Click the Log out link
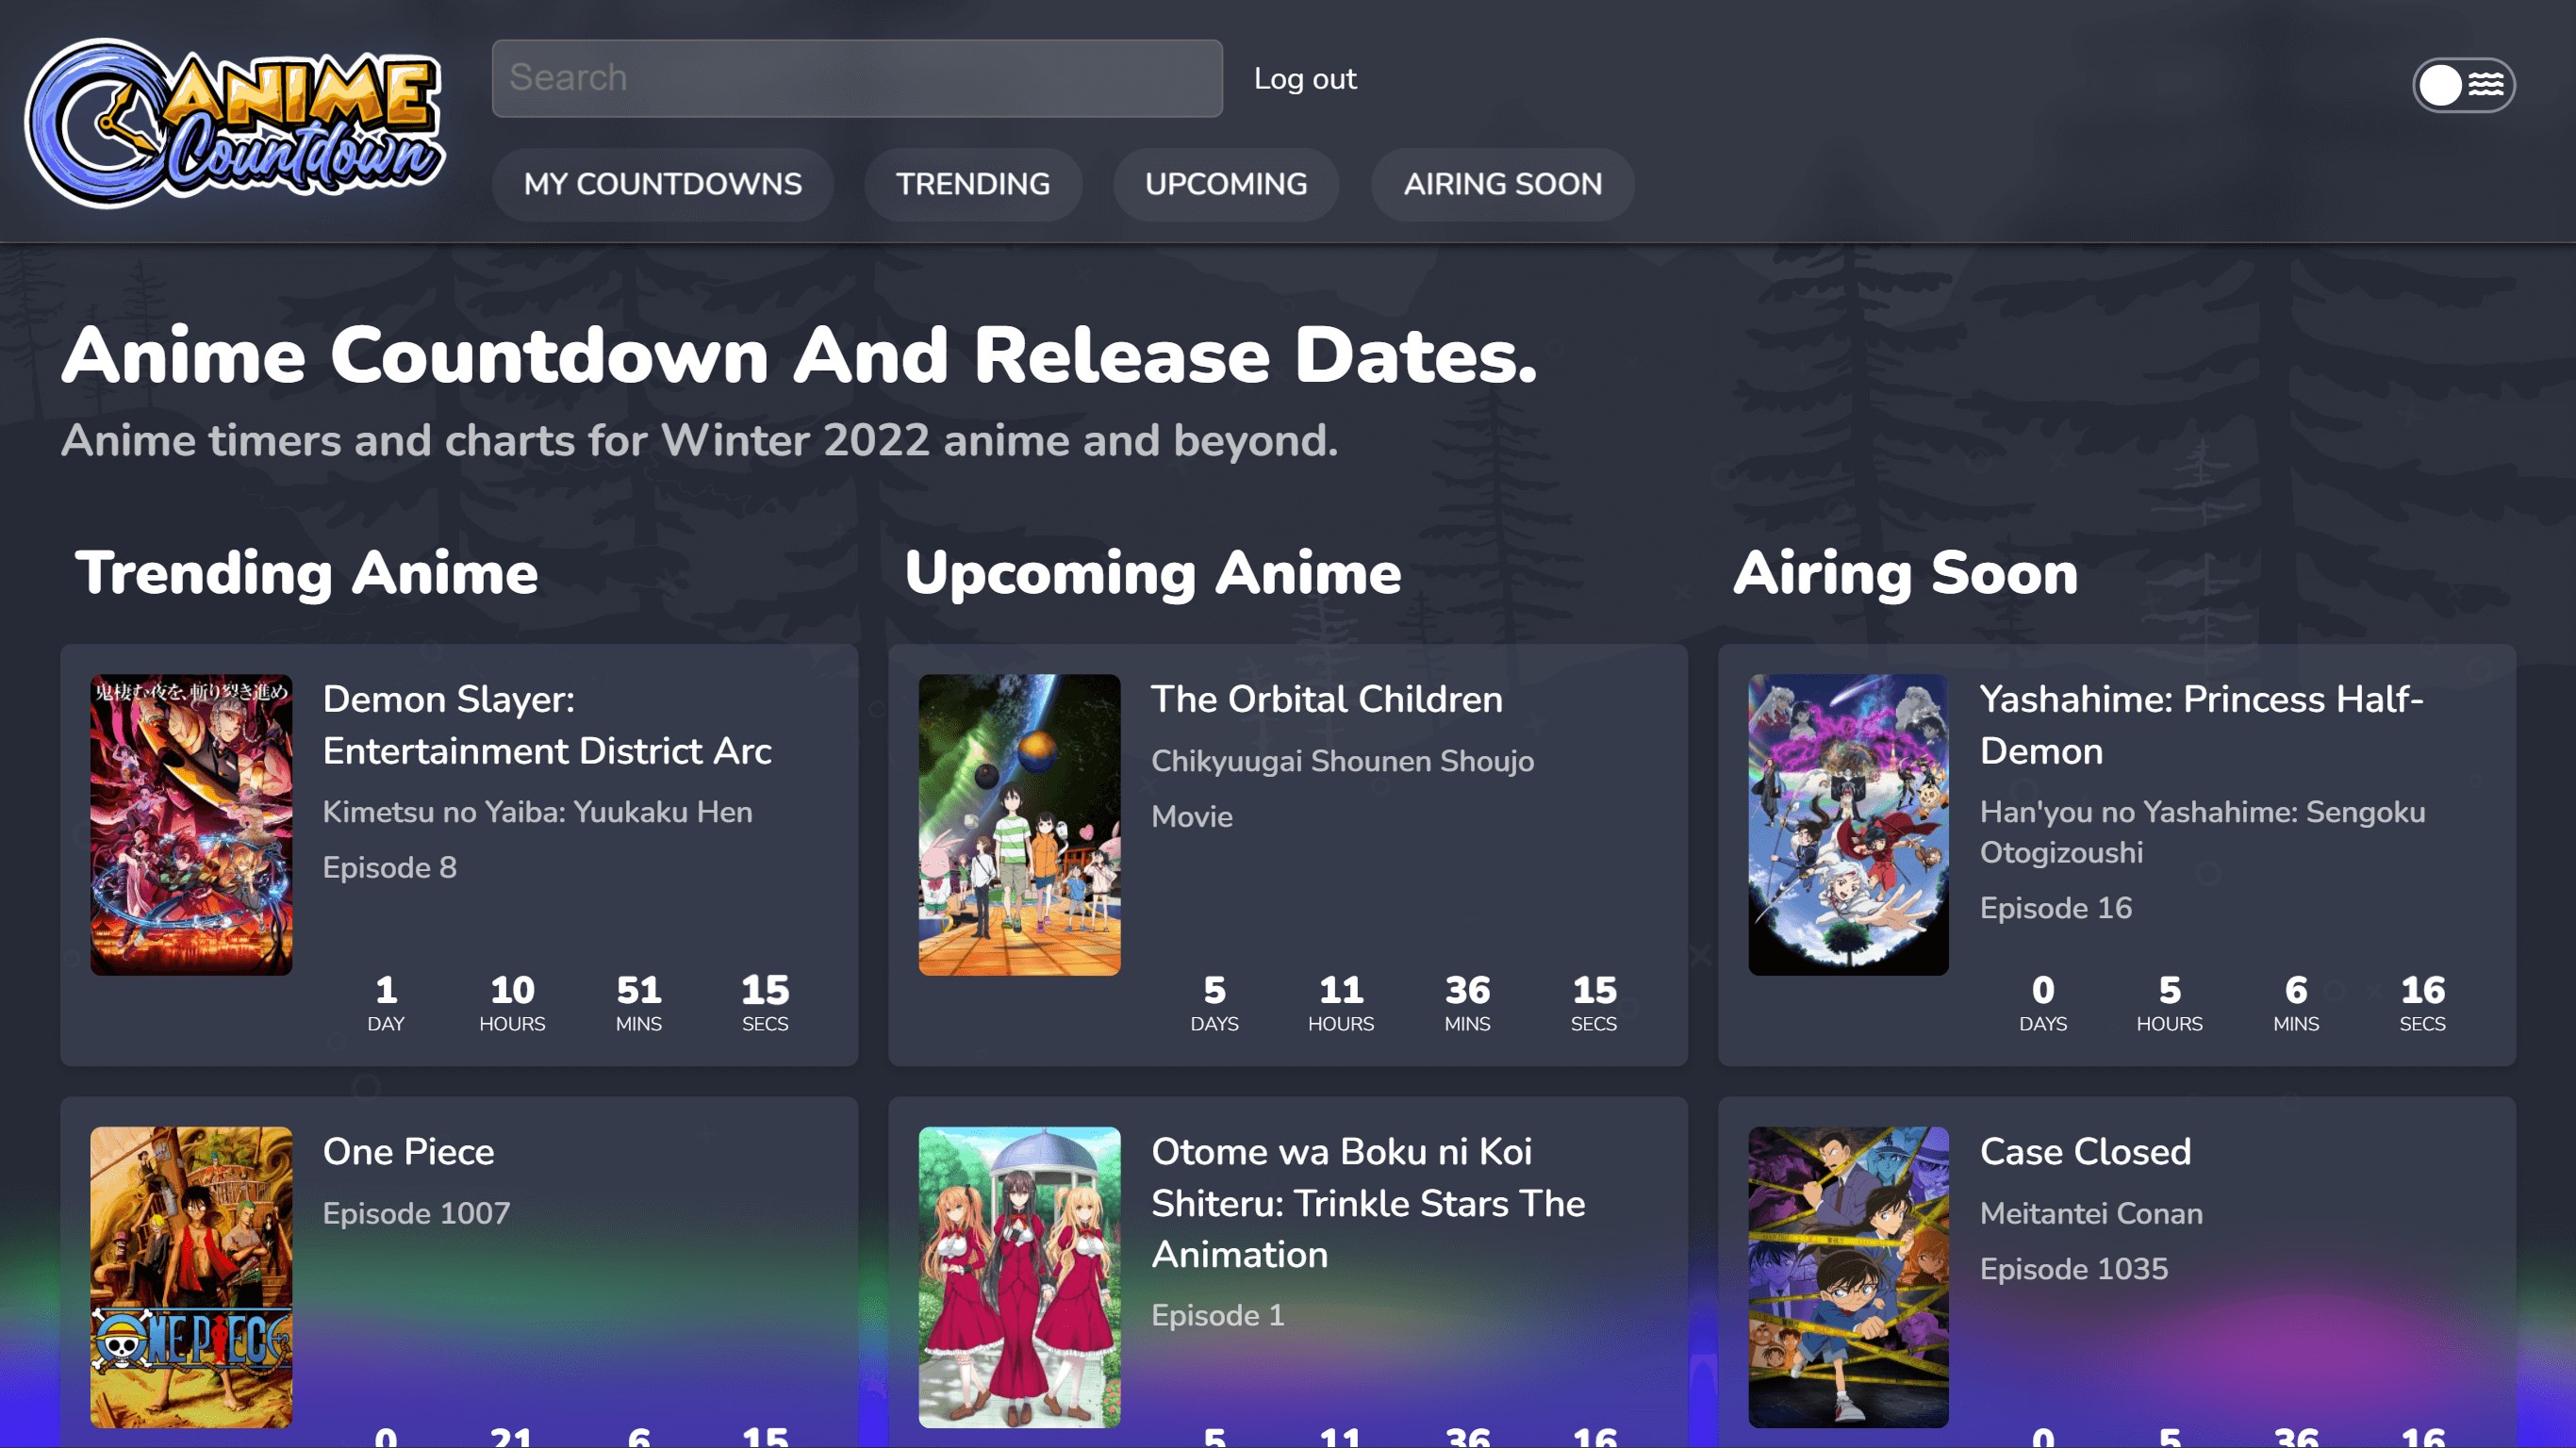 coord(1304,79)
